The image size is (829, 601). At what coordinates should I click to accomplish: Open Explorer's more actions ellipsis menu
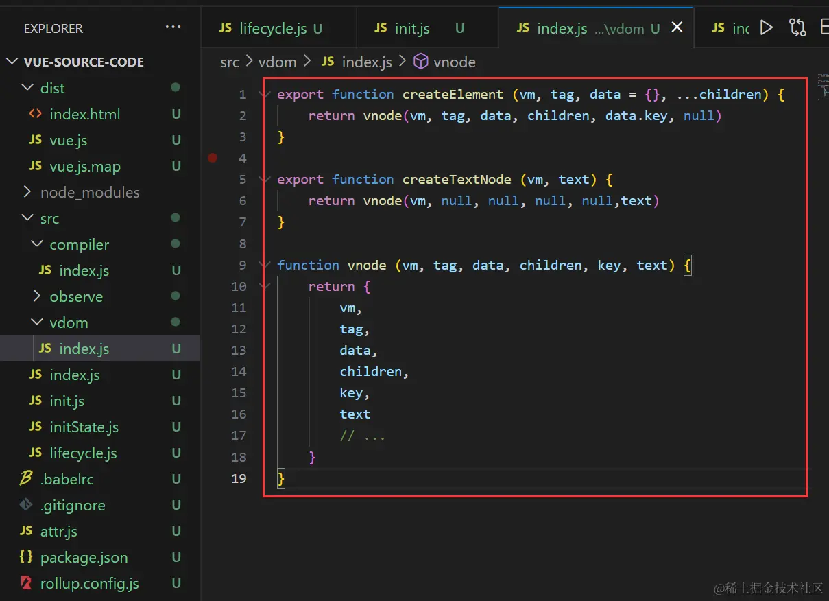[173, 27]
